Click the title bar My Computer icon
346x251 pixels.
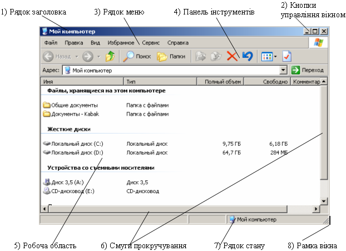pos(45,31)
